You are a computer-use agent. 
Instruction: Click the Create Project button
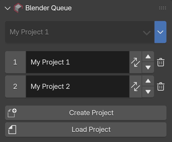(91, 113)
